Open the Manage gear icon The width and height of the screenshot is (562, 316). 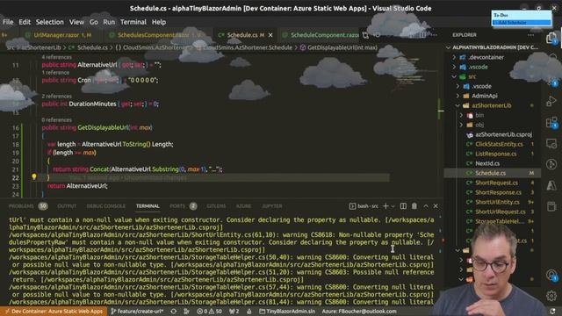click(551, 296)
